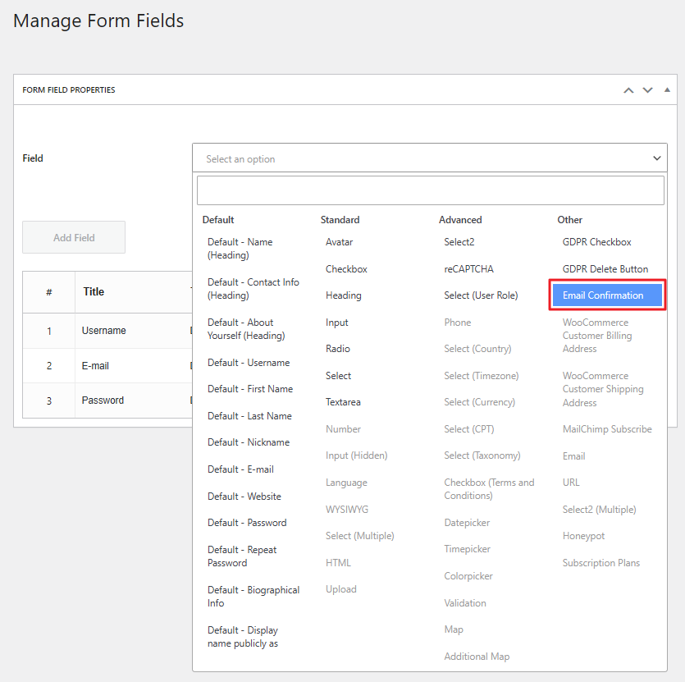This screenshot has height=682, width=685.
Task: Click Validation option
Action: (465, 603)
